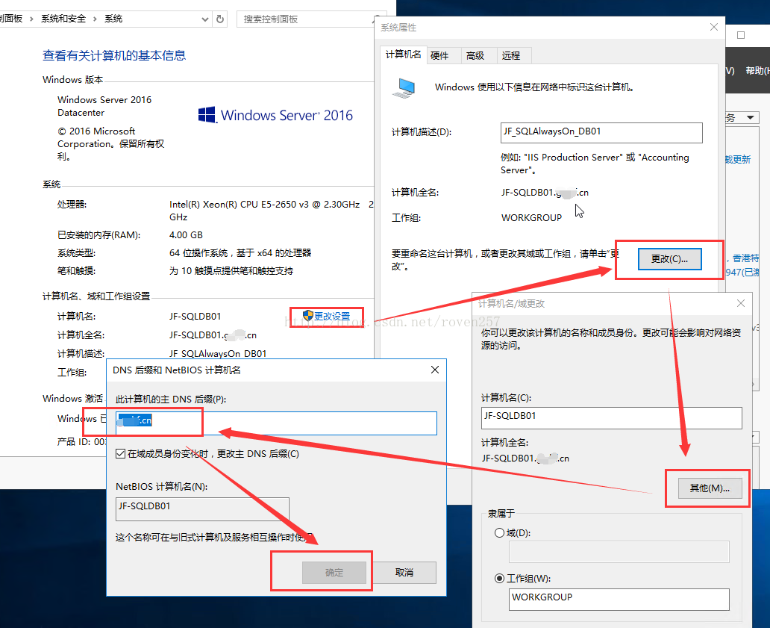Click the WORKGROUP value in 系统属性
Image resolution: width=770 pixels, height=628 pixels.
[x=531, y=218]
